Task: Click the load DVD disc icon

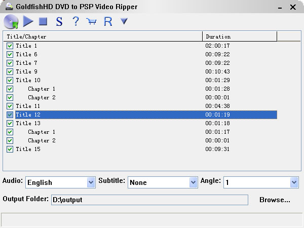Action: click(11, 21)
